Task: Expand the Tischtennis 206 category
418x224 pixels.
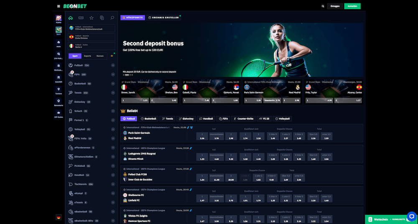Action: tap(113, 184)
